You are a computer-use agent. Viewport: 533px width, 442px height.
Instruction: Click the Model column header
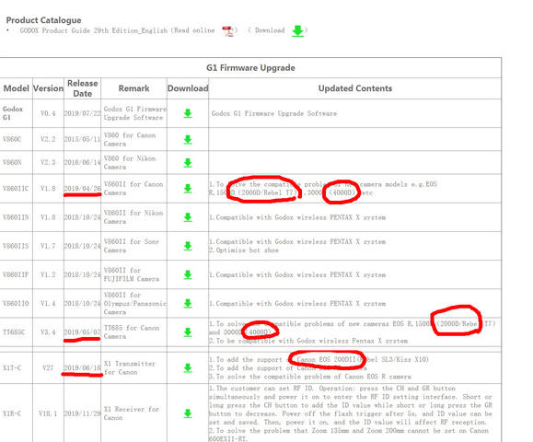tap(16, 88)
